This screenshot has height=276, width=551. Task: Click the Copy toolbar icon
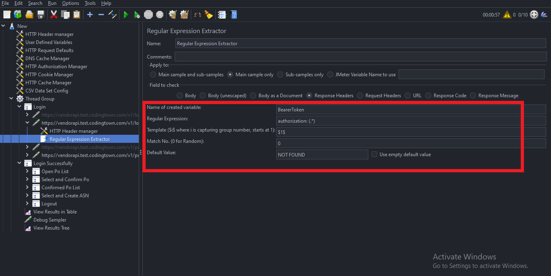65,15
